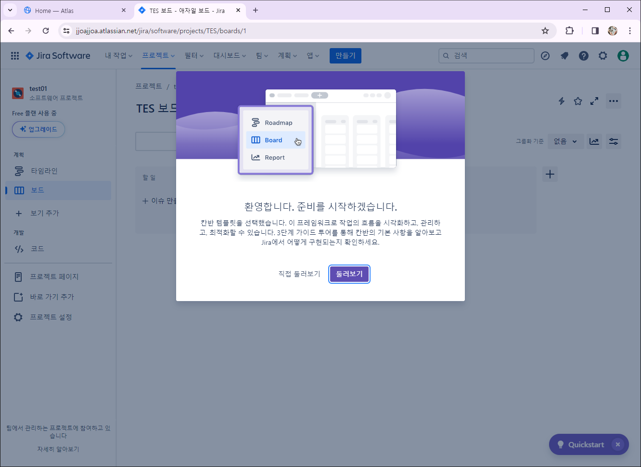641x467 pixels.
Task: Click the browser address bar URL
Action: pos(161,31)
